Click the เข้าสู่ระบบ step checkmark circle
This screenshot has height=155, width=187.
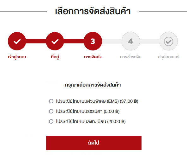[x=17, y=41]
